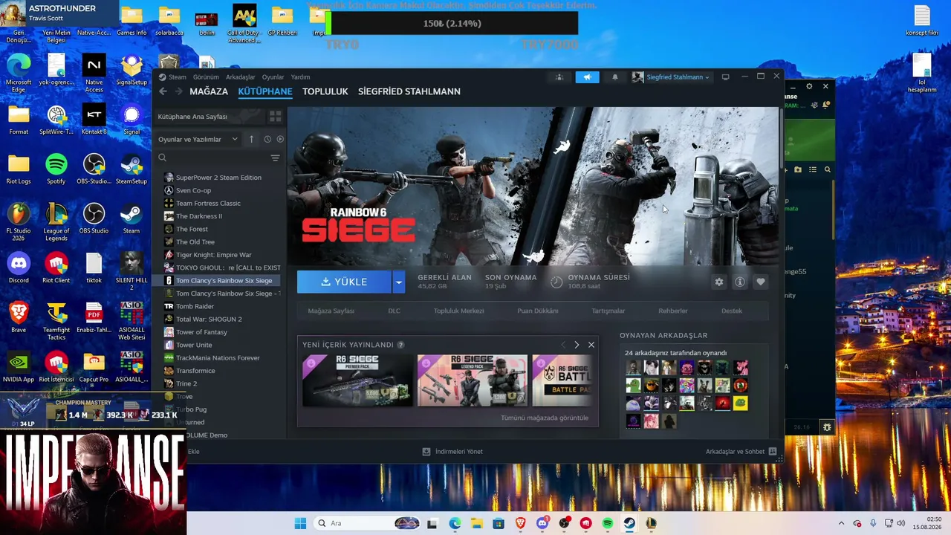Image resolution: width=951 pixels, height=535 pixels.
Task: Open Mağaza Sayfası link for the game
Action: [x=331, y=311]
